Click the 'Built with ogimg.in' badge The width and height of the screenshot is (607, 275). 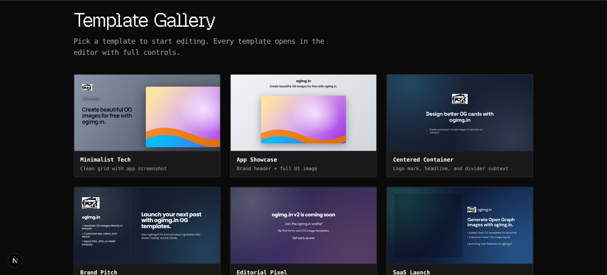[x=91, y=99]
